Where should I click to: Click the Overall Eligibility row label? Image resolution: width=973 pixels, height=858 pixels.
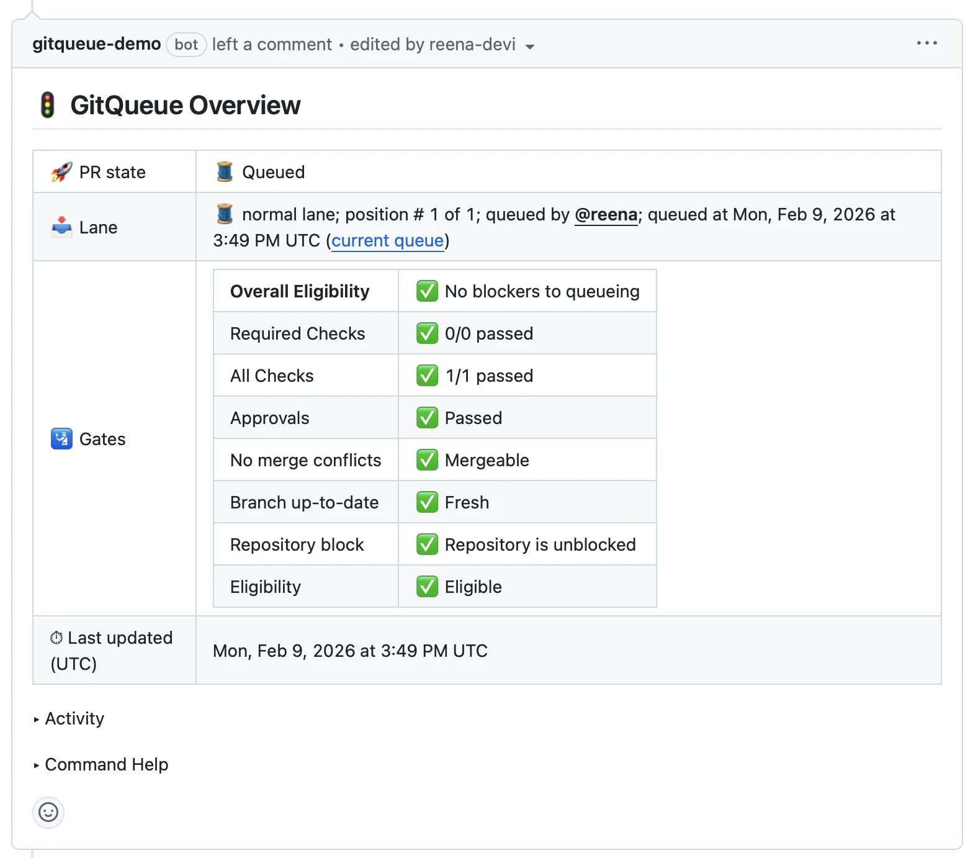pos(300,291)
